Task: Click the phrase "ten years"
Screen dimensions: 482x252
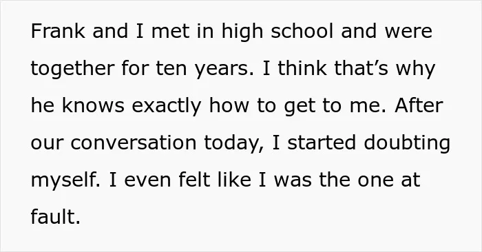Action: (205, 69)
